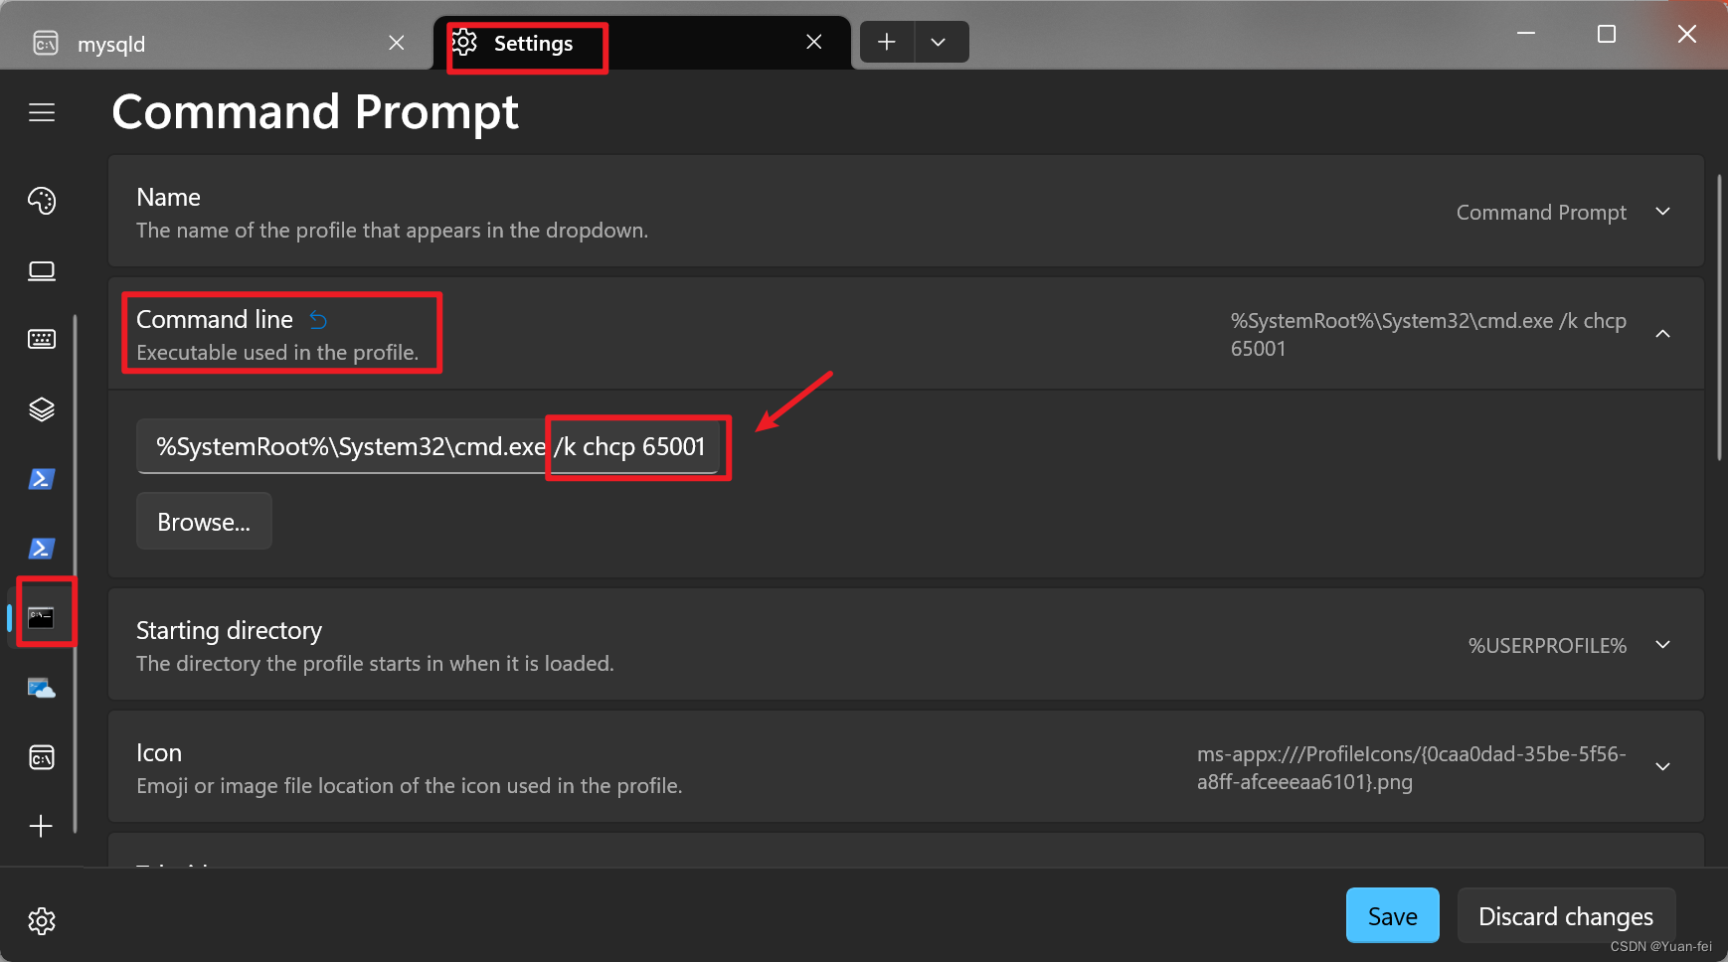Switch to the Settings tab
The height and width of the screenshot is (962, 1728).
(642, 43)
